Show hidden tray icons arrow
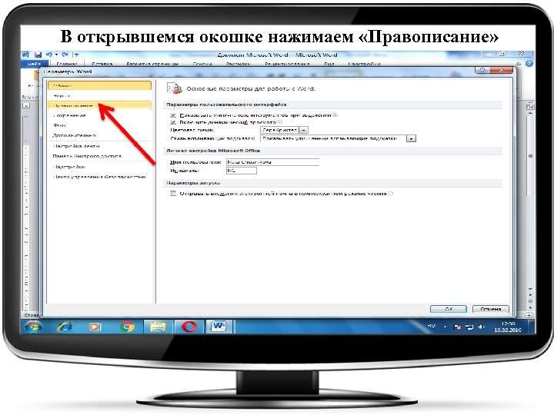Viewport: 554px width, 415px height. 445,327
